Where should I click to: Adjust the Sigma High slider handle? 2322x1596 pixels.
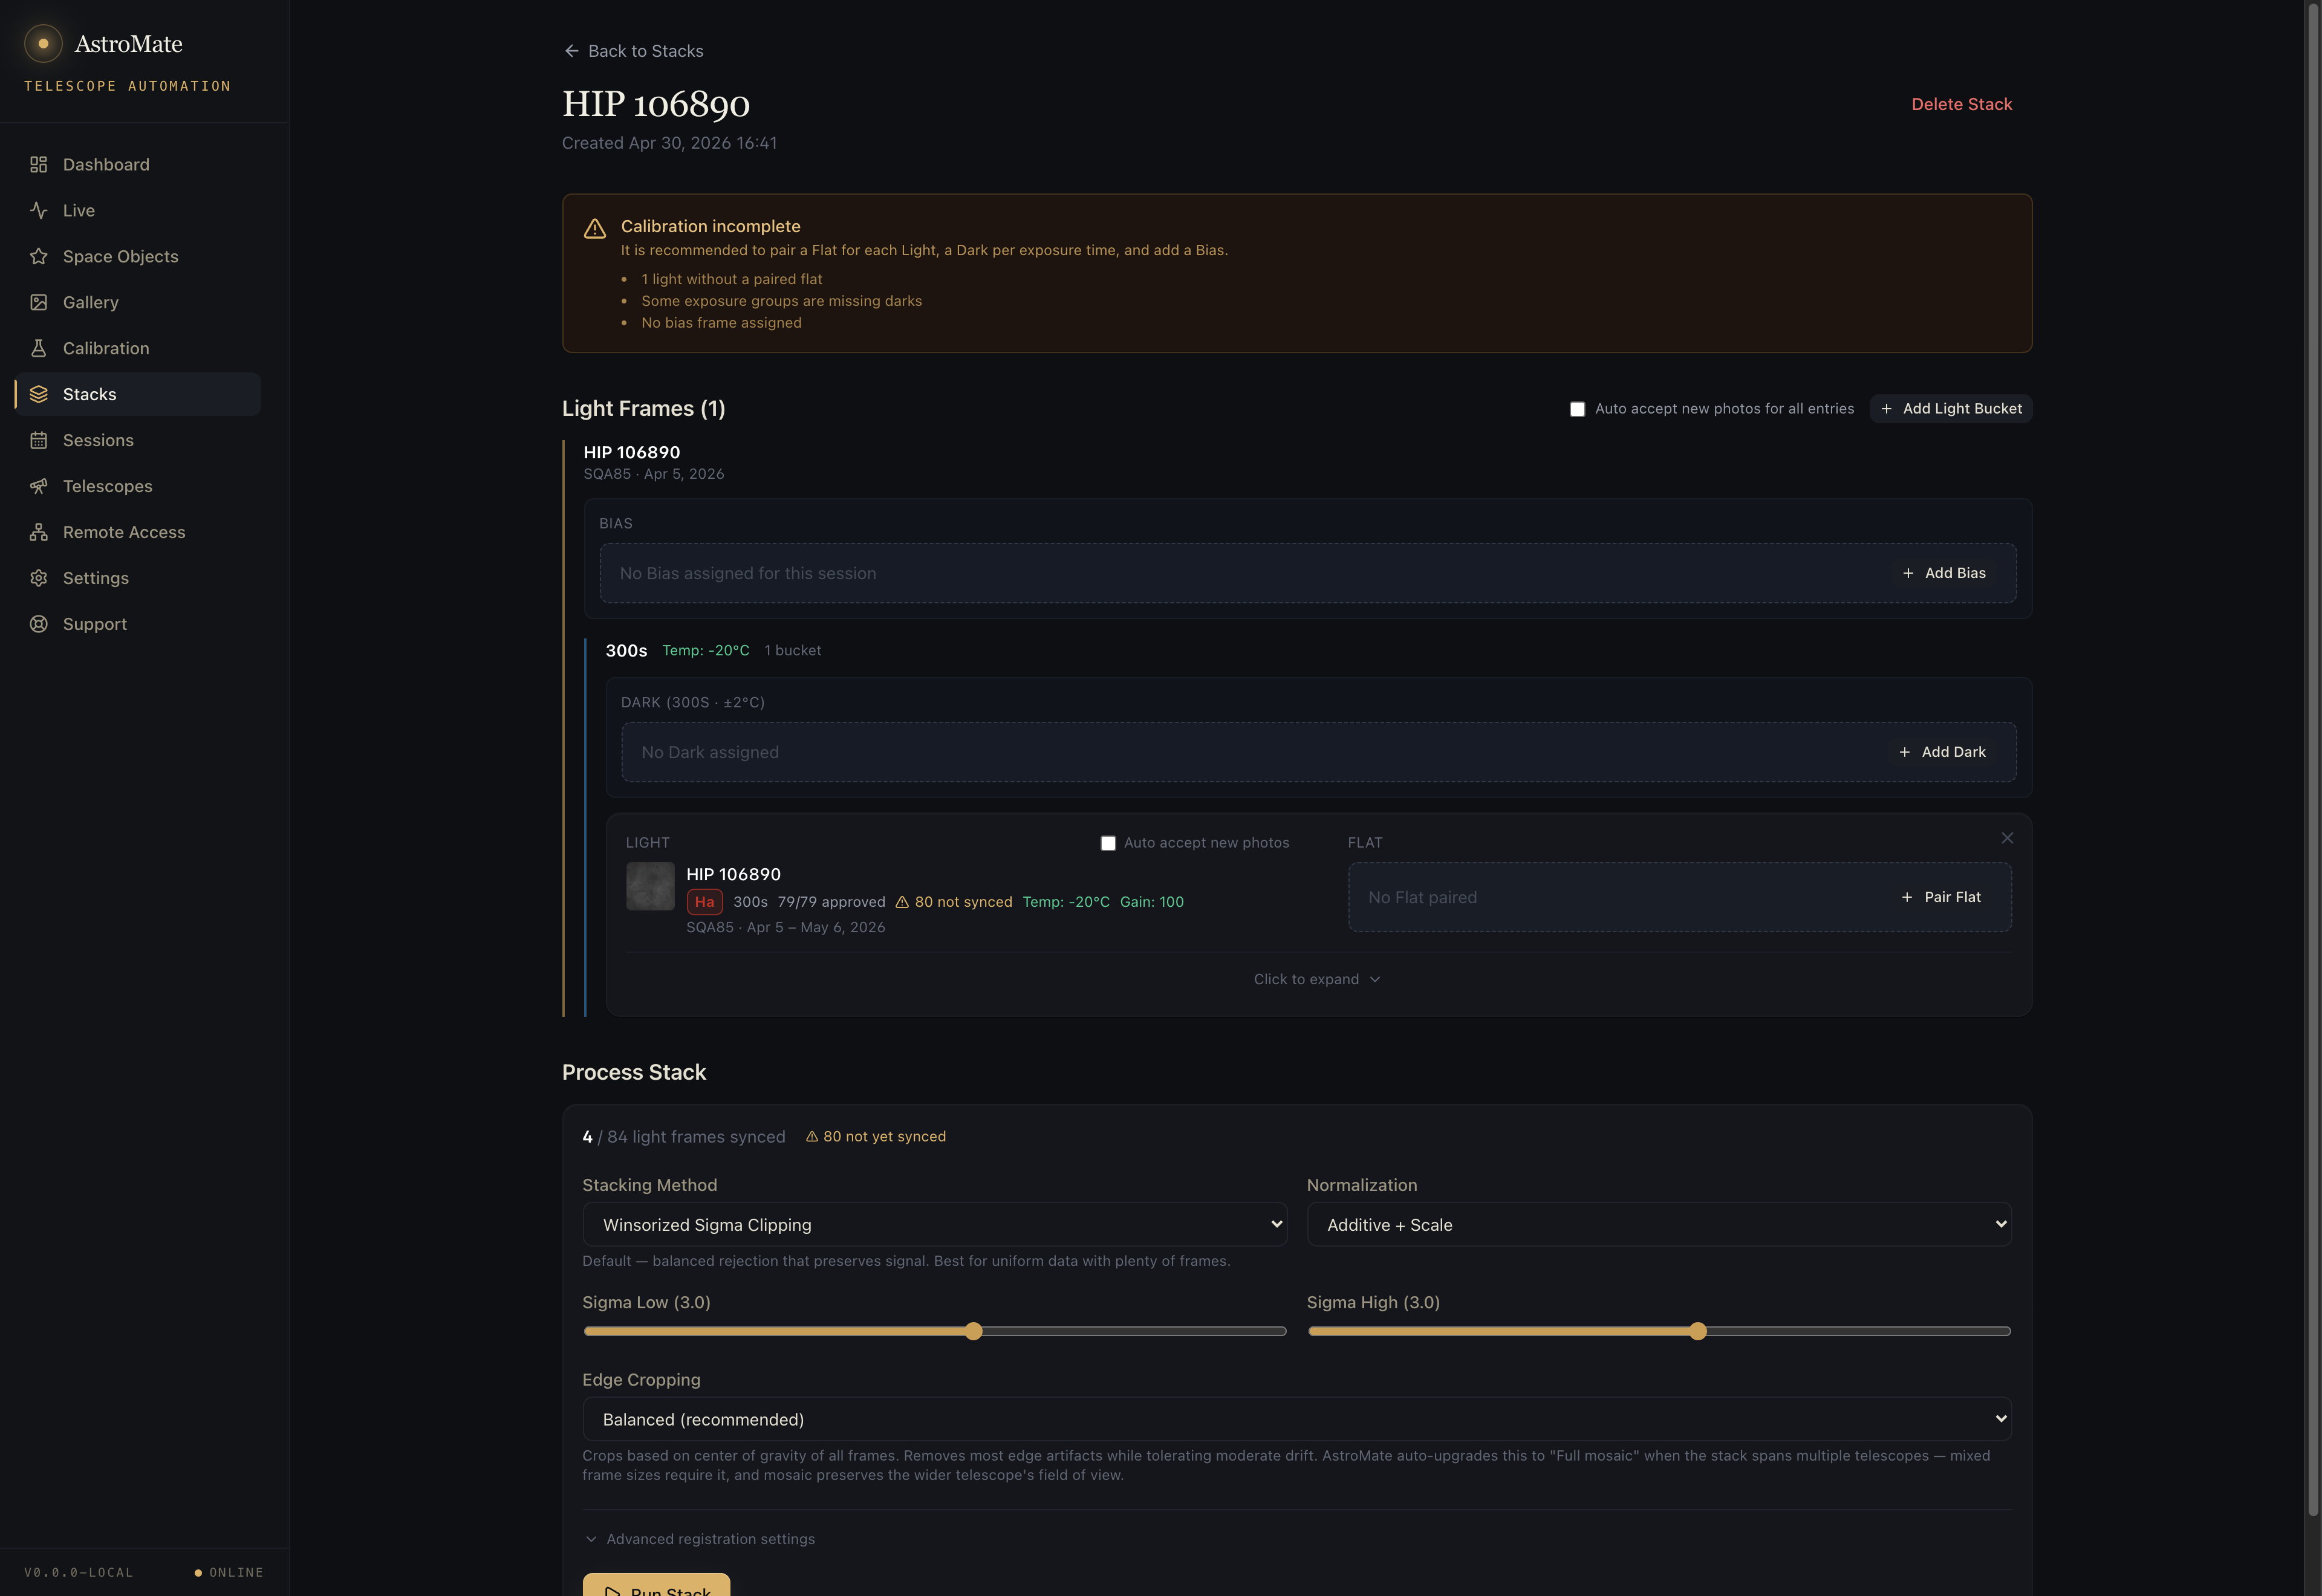click(1698, 1331)
